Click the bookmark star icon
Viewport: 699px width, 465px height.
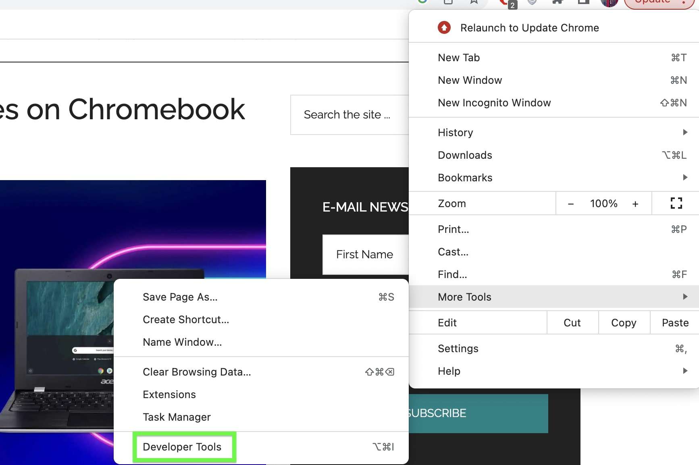[474, 2]
